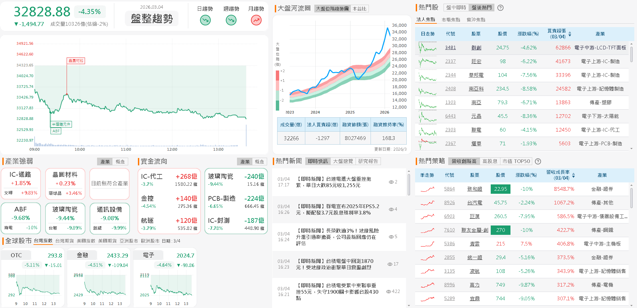The image size is (637, 308).
Task: Open stock link 台汽電
Action: click(x=475, y=202)
